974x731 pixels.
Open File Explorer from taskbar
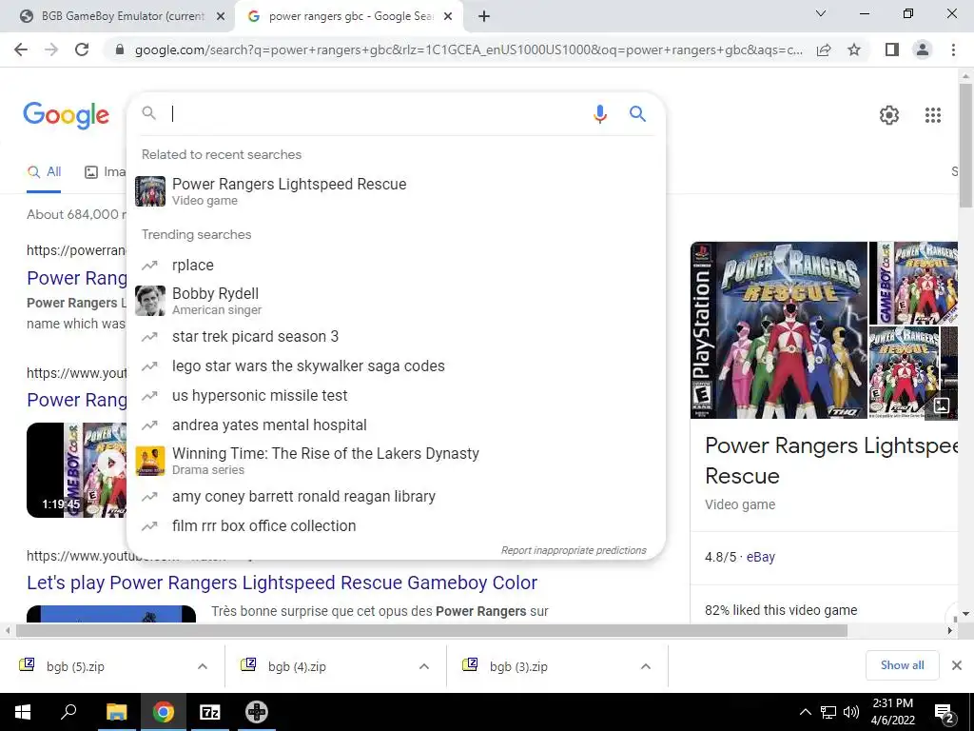pyautogui.click(x=116, y=712)
